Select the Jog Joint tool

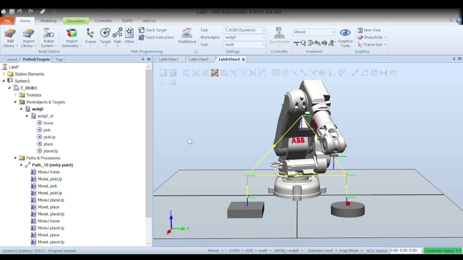tap(310, 43)
